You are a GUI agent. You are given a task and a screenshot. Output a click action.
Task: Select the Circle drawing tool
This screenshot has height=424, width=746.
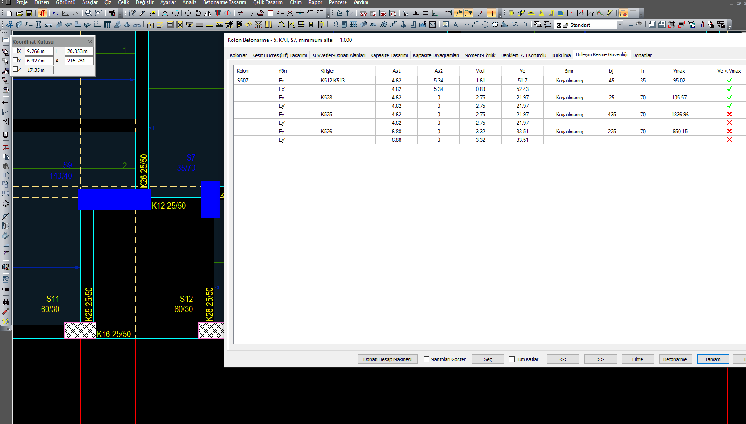tap(485, 25)
